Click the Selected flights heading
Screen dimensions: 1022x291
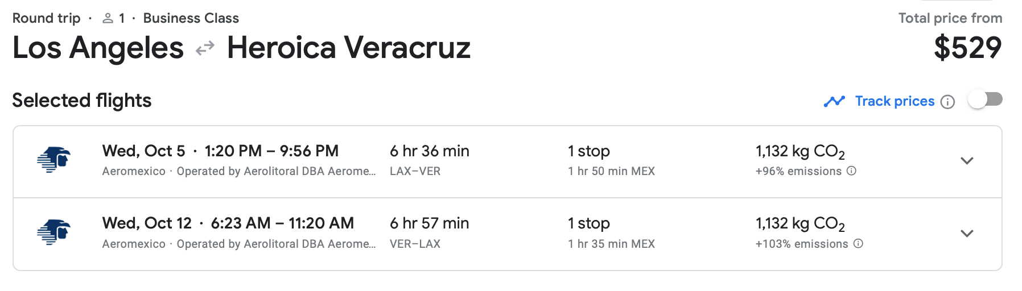[x=82, y=101]
